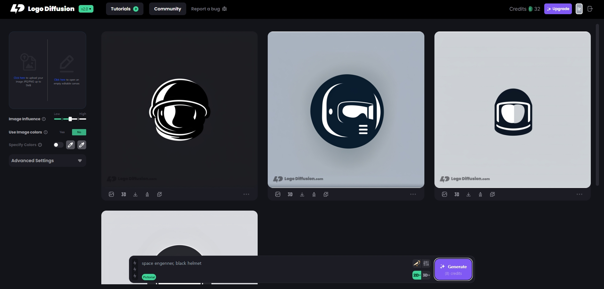Open prompt settings sliders icon
Screen dimensions: 604x289
click(x=426, y=263)
